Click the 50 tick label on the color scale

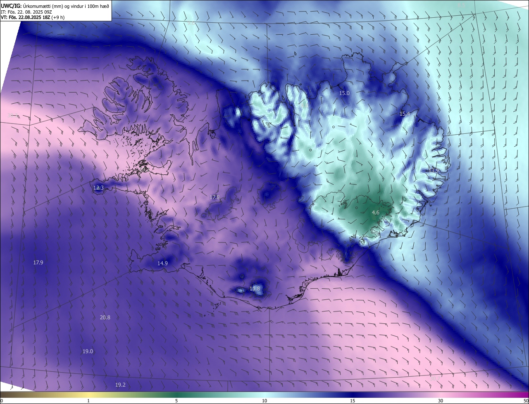526,401
